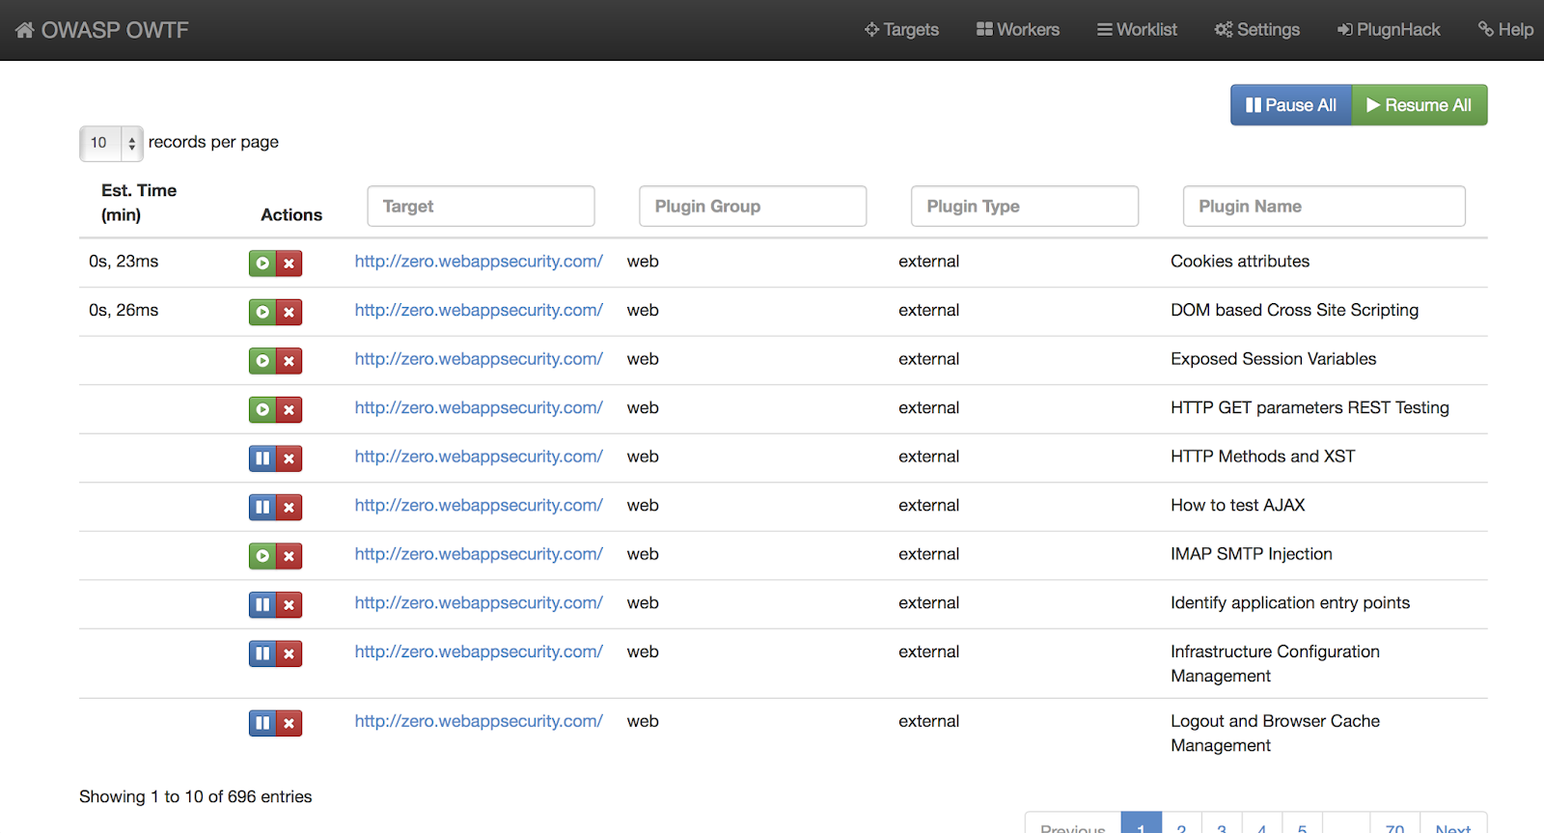
Task: Open the Settings menu
Action: (x=1256, y=30)
